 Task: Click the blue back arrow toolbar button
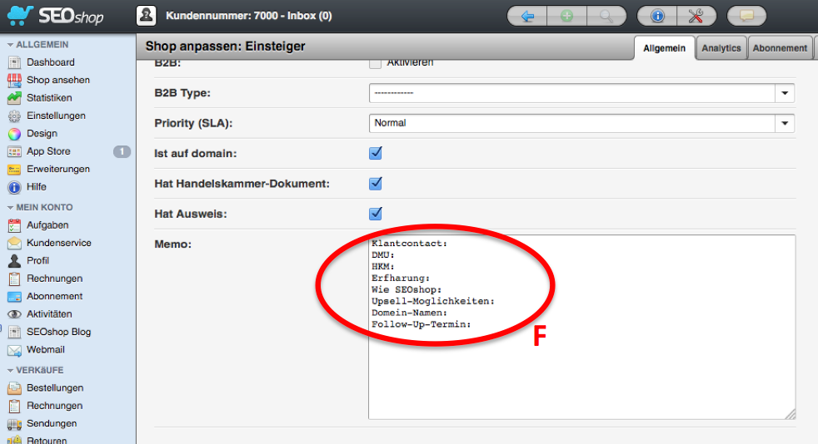click(x=526, y=16)
